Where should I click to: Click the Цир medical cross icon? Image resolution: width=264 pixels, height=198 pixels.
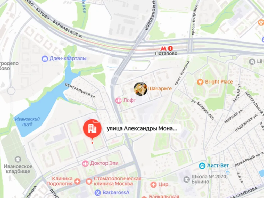[153, 185]
